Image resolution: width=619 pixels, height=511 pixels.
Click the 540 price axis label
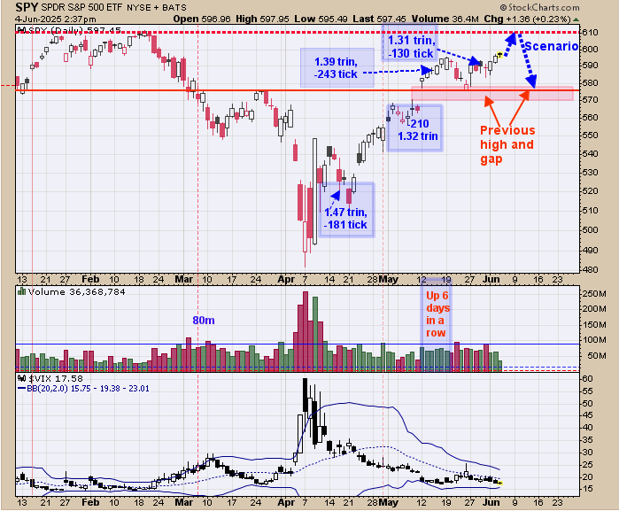(590, 153)
